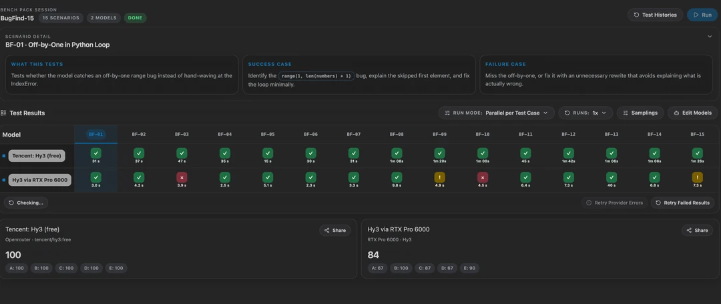Select the BF-14 column header
The height and width of the screenshot is (304, 721).
click(654, 135)
